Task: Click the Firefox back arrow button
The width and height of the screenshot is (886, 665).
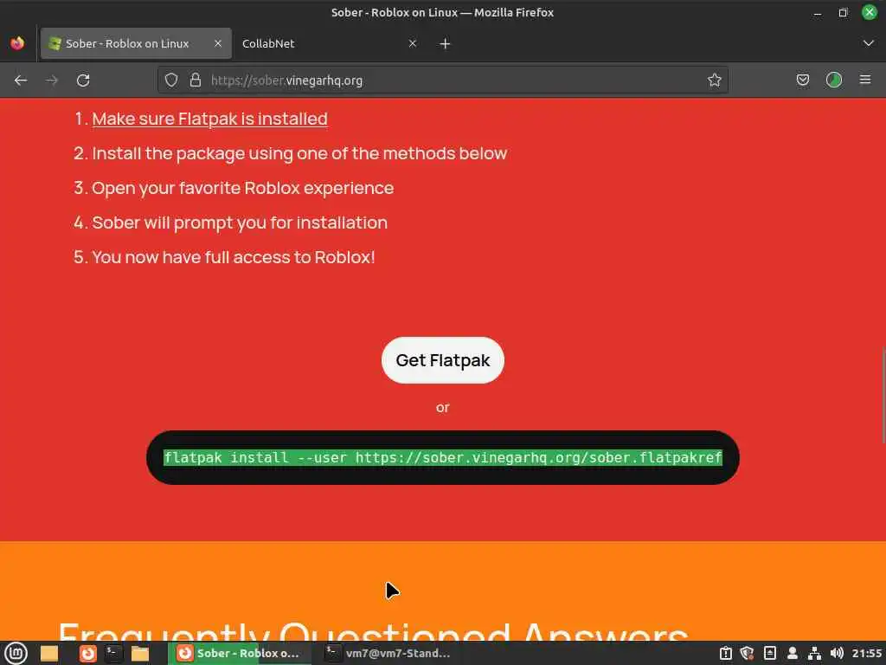Action: (21, 81)
